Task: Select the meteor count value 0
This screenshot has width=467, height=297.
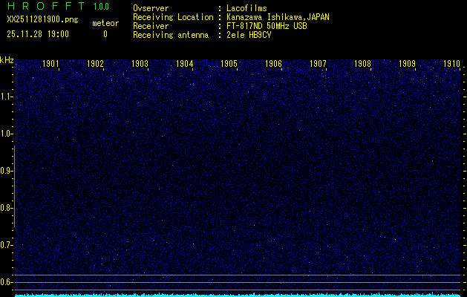Action: (x=105, y=33)
